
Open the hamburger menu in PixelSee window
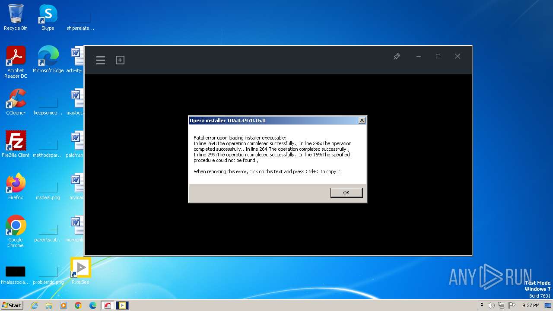click(101, 60)
